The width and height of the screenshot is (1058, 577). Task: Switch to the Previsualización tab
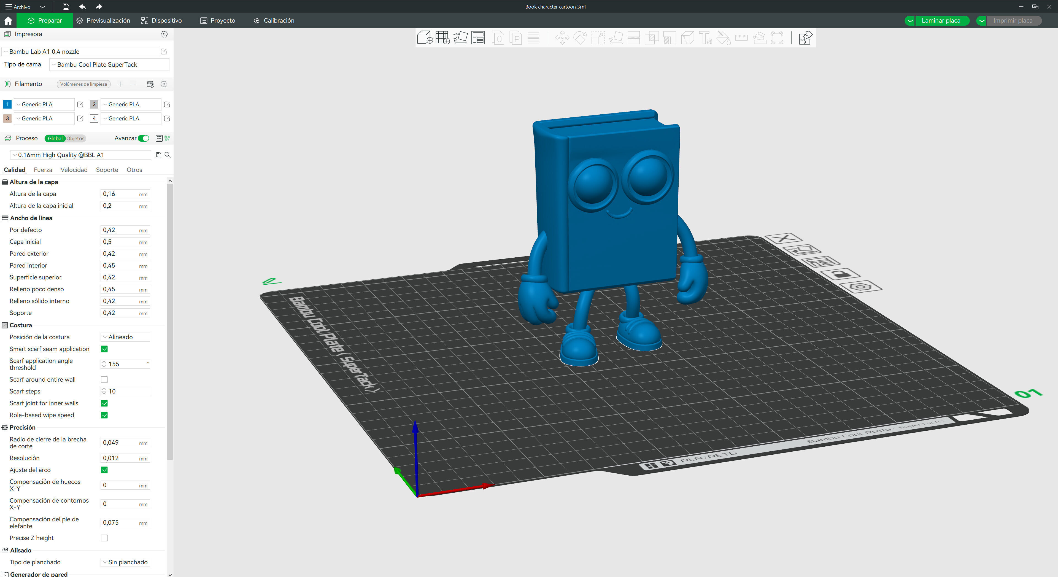103,21
